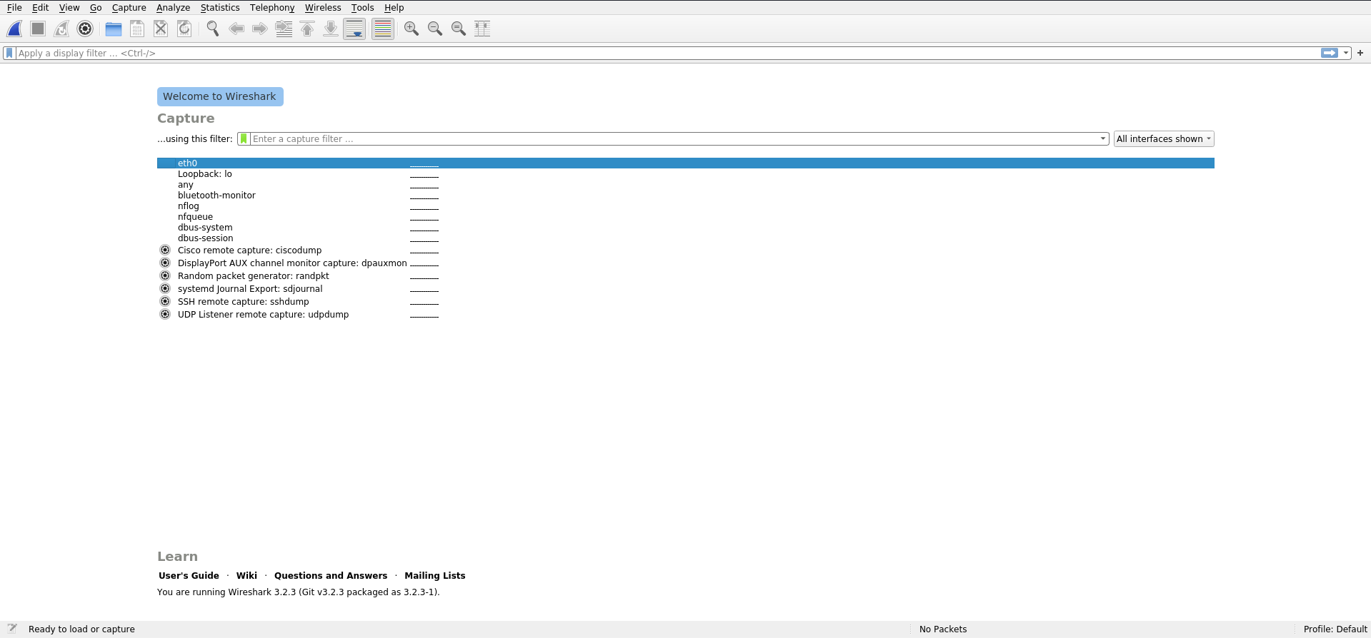
Task: Click the stop capture square icon
Action: tap(38, 29)
